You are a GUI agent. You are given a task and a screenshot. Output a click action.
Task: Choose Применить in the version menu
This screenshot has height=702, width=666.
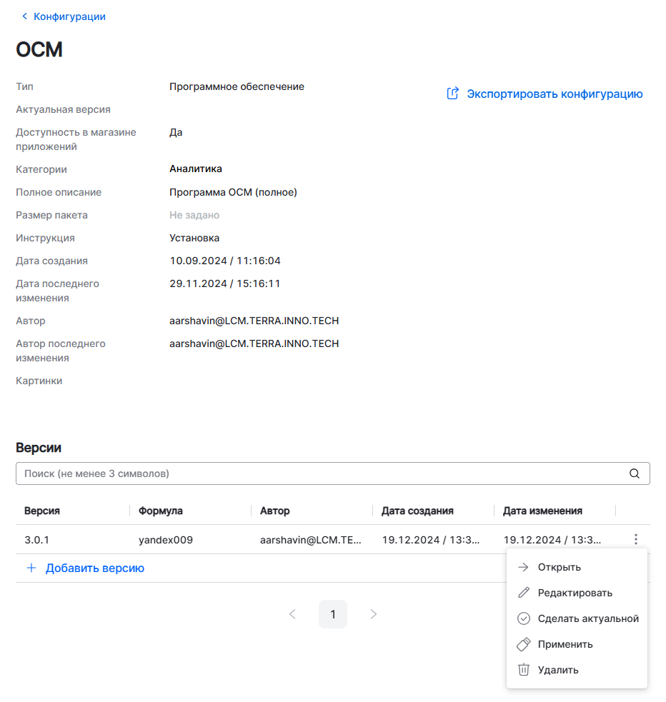coord(565,644)
